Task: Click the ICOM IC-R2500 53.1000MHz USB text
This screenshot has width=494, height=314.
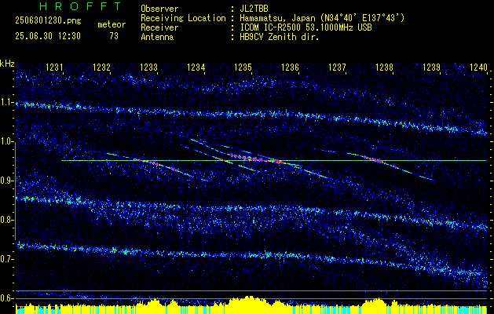Action: click(306, 27)
